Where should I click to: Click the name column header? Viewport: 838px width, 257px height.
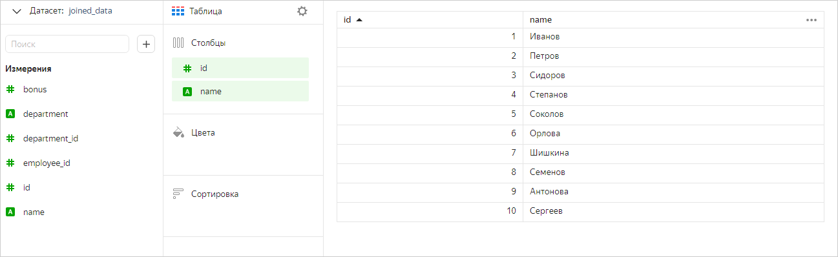pos(673,20)
